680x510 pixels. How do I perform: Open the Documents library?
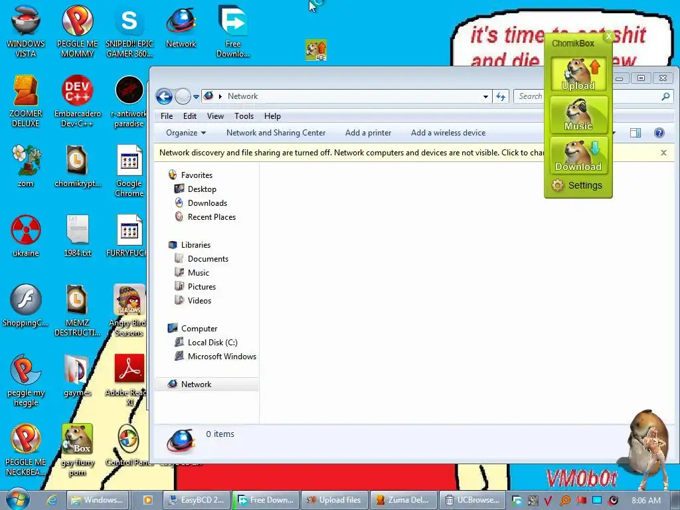208,259
